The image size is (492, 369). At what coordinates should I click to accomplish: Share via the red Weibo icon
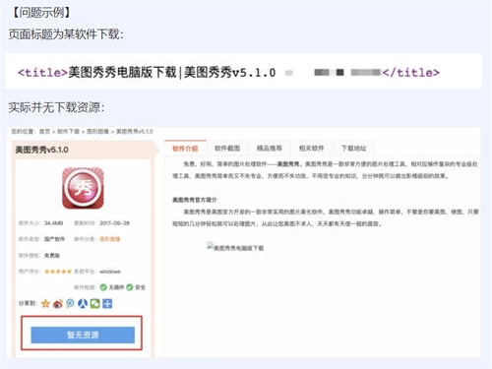click(x=58, y=304)
